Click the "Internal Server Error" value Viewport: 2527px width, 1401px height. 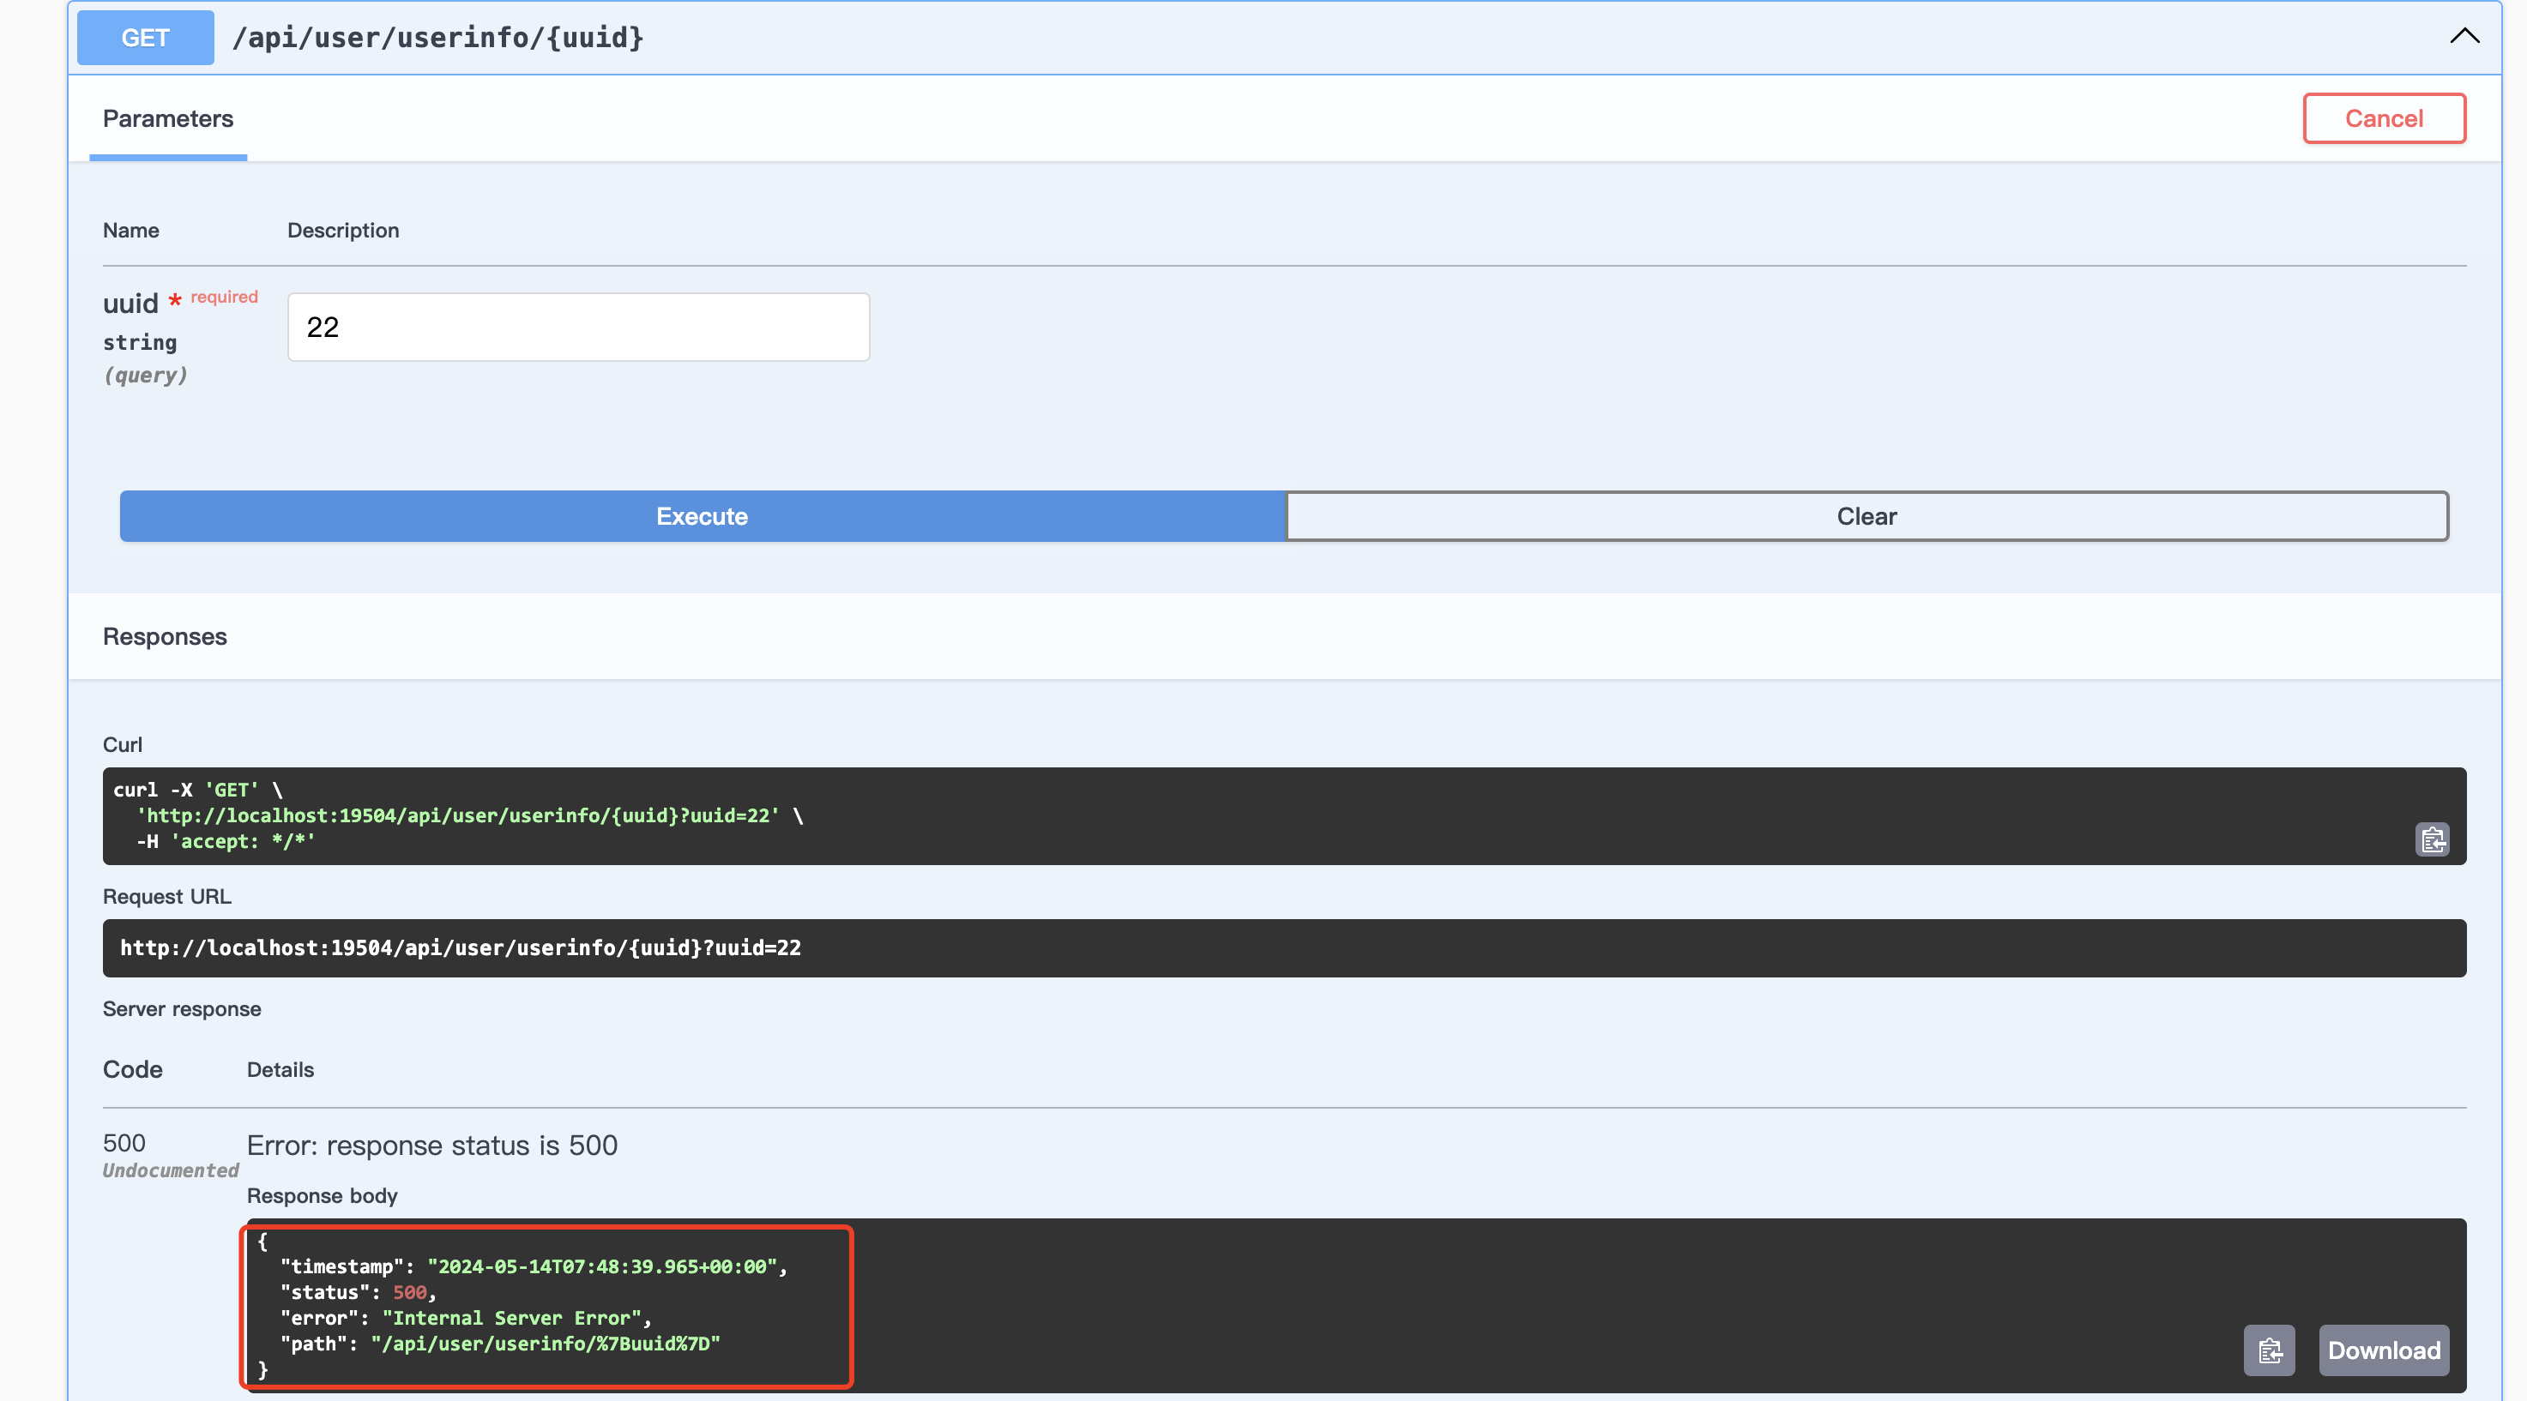tap(511, 1318)
